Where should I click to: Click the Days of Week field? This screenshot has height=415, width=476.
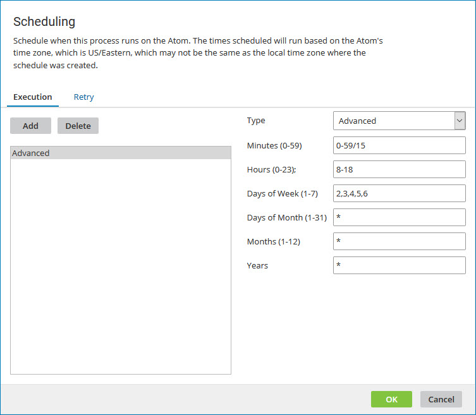coord(399,193)
